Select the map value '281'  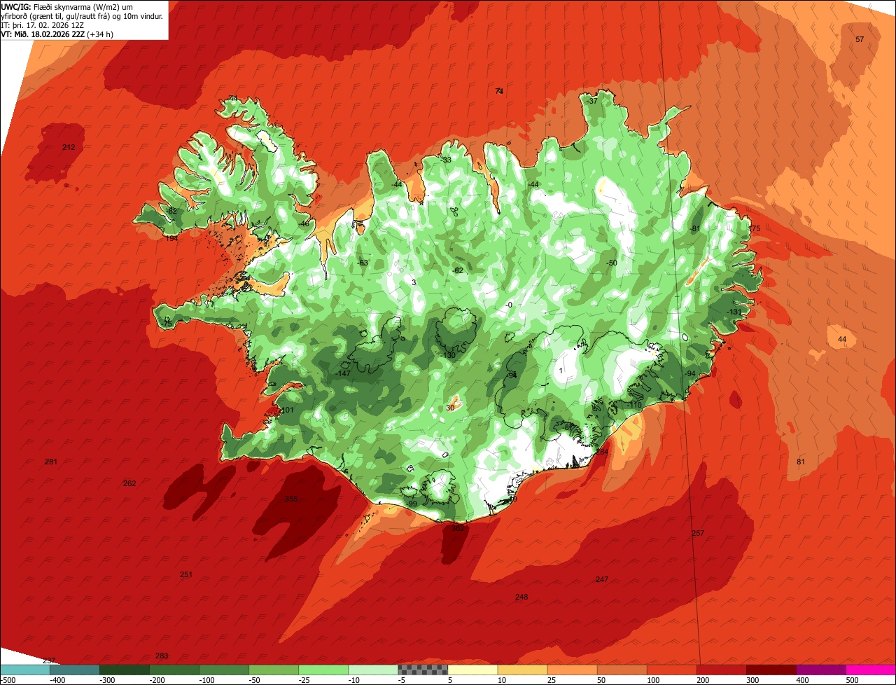[50, 462]
